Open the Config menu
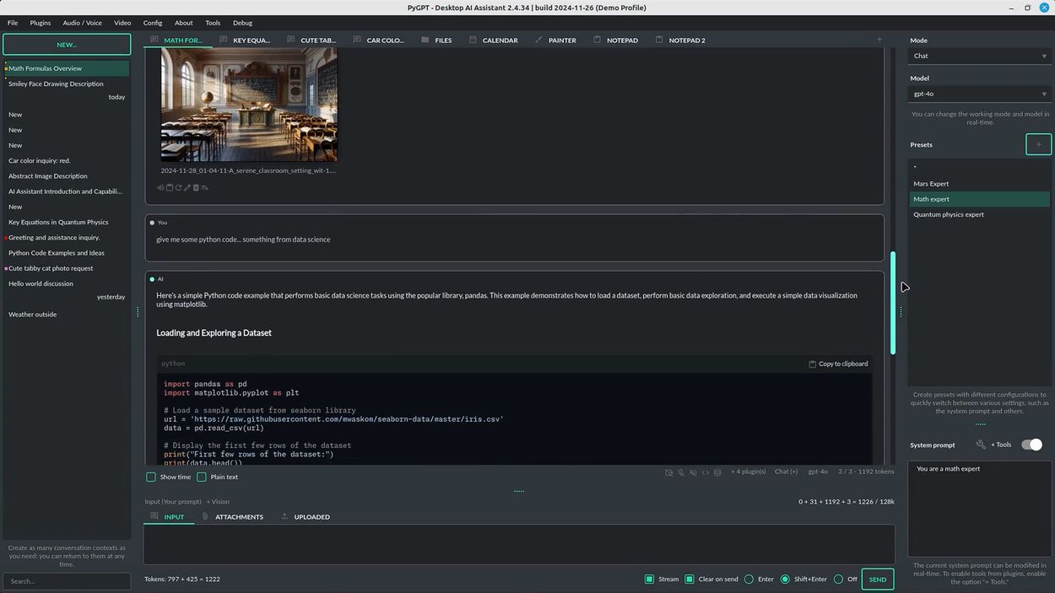 pos(153,23)
